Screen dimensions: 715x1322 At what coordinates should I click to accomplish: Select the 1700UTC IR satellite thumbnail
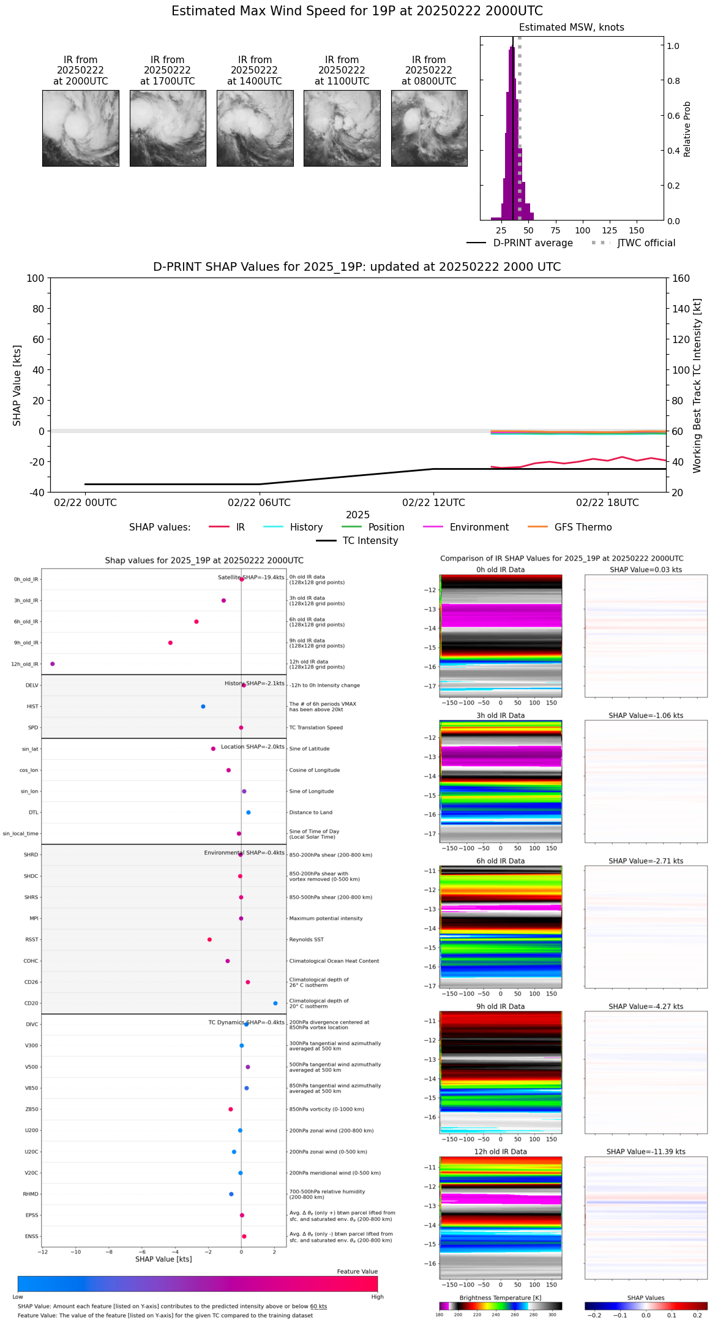[168, 128]
